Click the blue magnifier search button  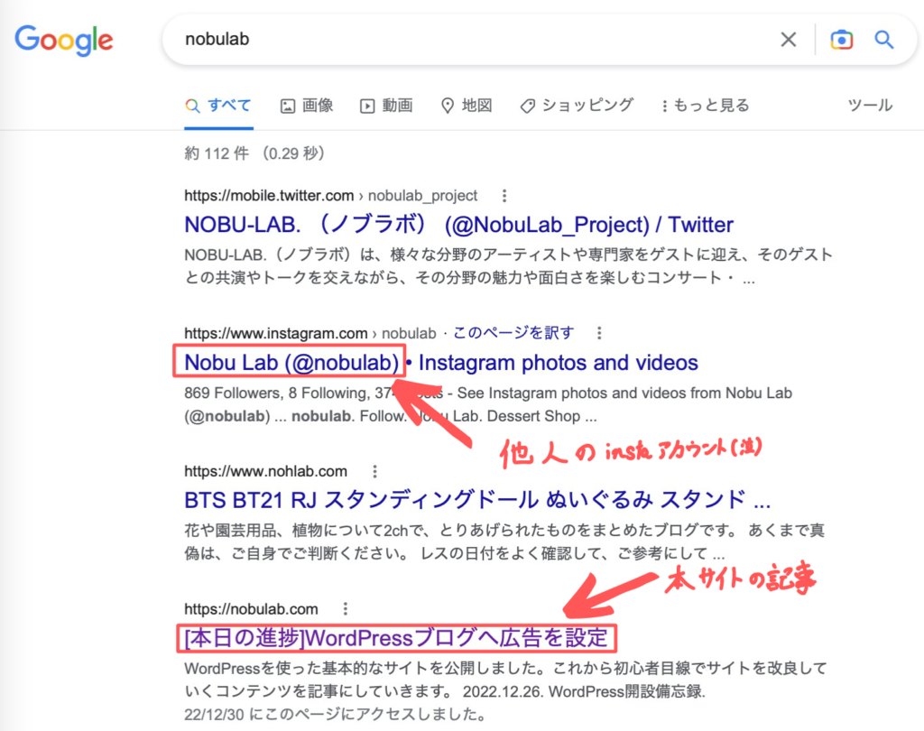[x=883, y=40]
